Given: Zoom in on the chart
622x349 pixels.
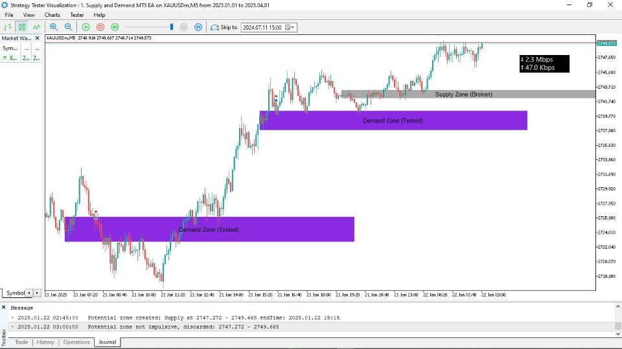Looking at the screenshot, I should [54, 27].
